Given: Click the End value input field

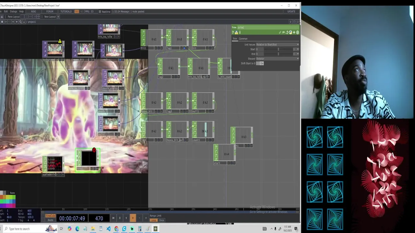Looking at the screenshot, I should coord(260,54).
